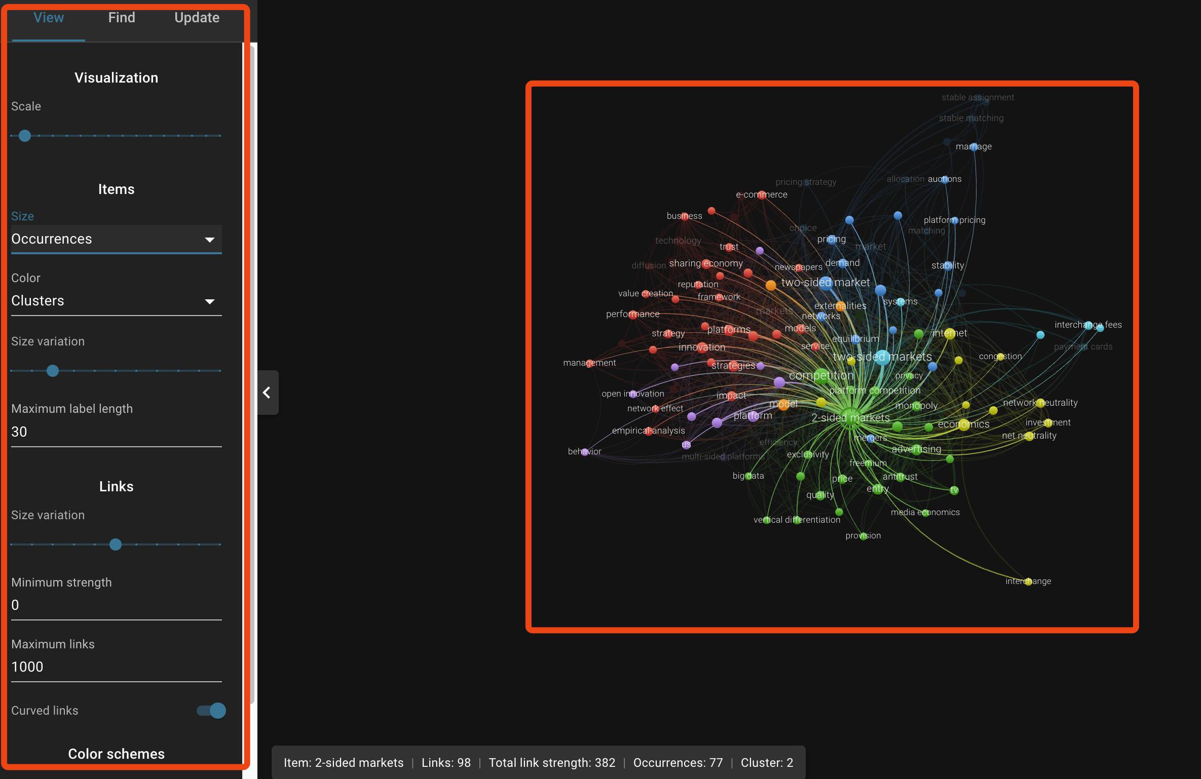
Task: Click the 'advertising' node
Action: click(917, 449)
